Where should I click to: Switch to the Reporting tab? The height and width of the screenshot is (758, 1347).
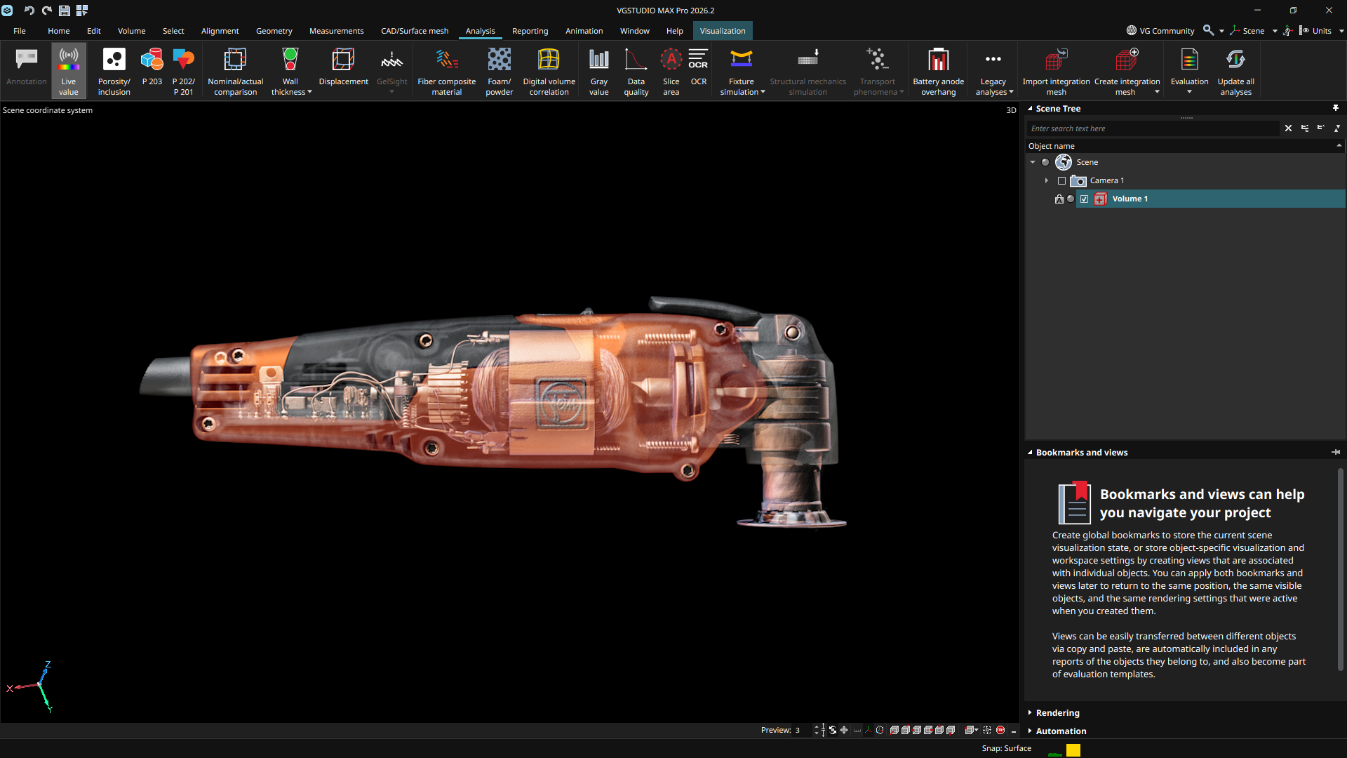click(530, 31)
